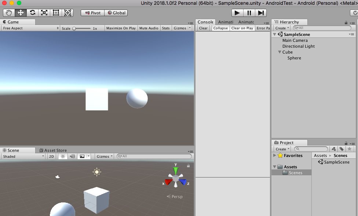
Task: Select the Directional Light sun gizmo
Action: click(97, 172)
